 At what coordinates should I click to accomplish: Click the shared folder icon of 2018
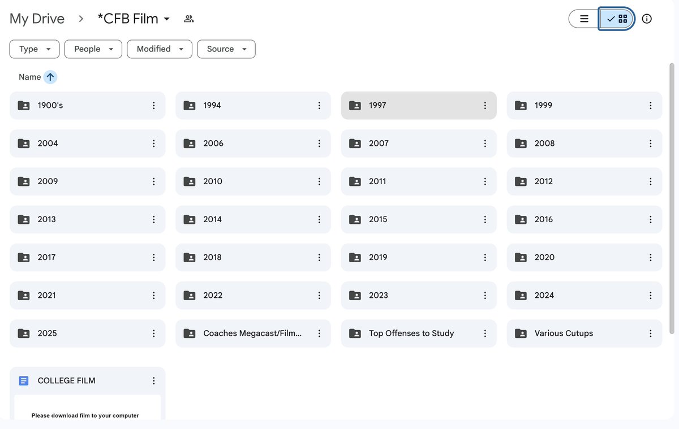pyautogui.click(x=190, y=257)
